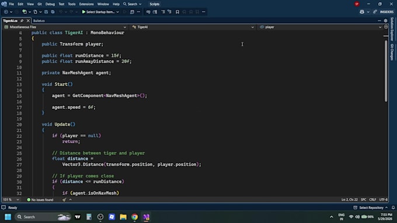Image resolution: width=397 pixels, height=223 pixels.
Task: Expand the Copilot dropdown arrow
Action: coord(368,12)
